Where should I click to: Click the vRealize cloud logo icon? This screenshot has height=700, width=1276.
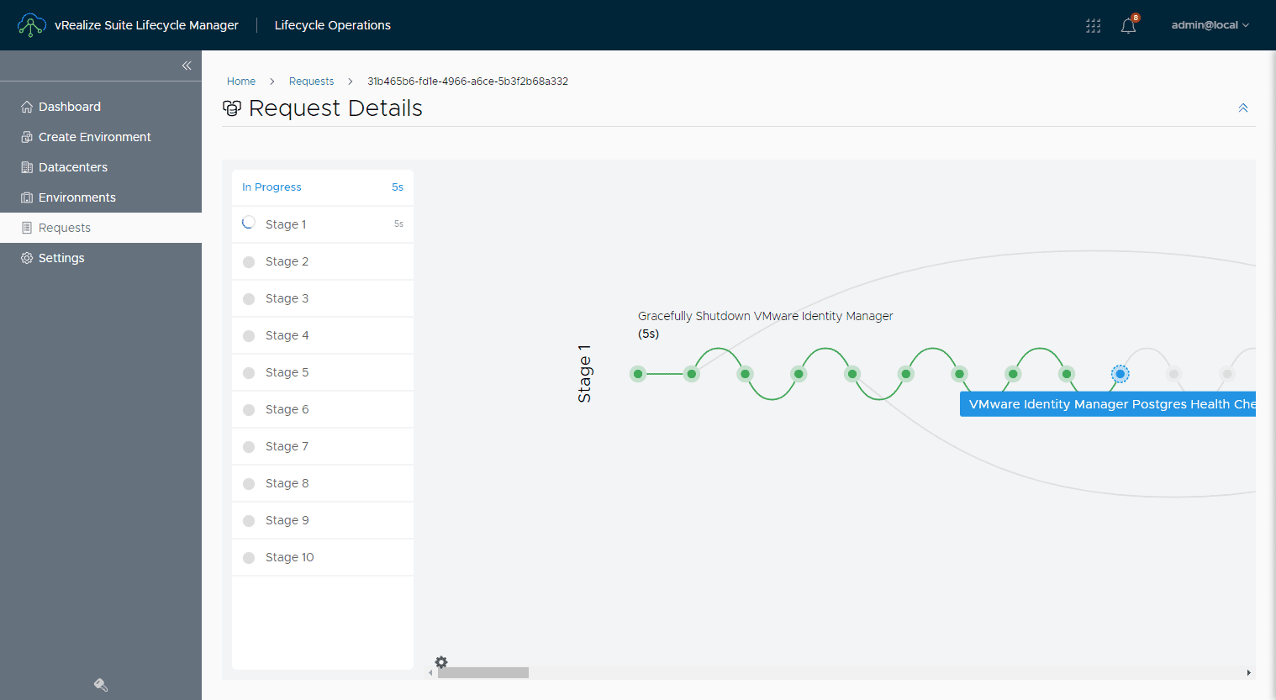pos(31,25)
